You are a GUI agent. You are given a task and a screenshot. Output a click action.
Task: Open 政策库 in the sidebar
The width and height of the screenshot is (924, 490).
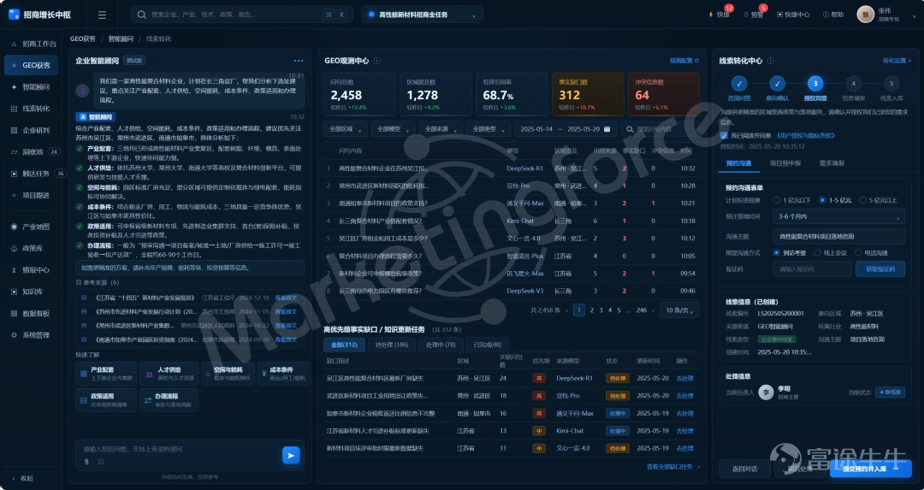pyautogui.click(x=31, y=249)
